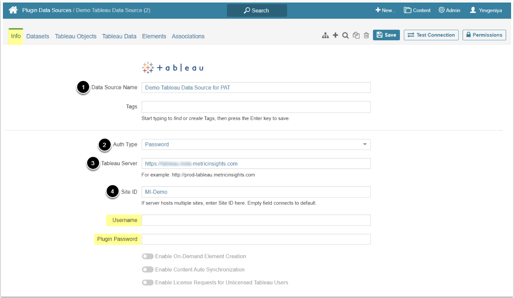The width and height of the screenshot is (514, 298).
Task: Click the home icon in the top bar
Action: pyautogui.click(x=13, y=10)
